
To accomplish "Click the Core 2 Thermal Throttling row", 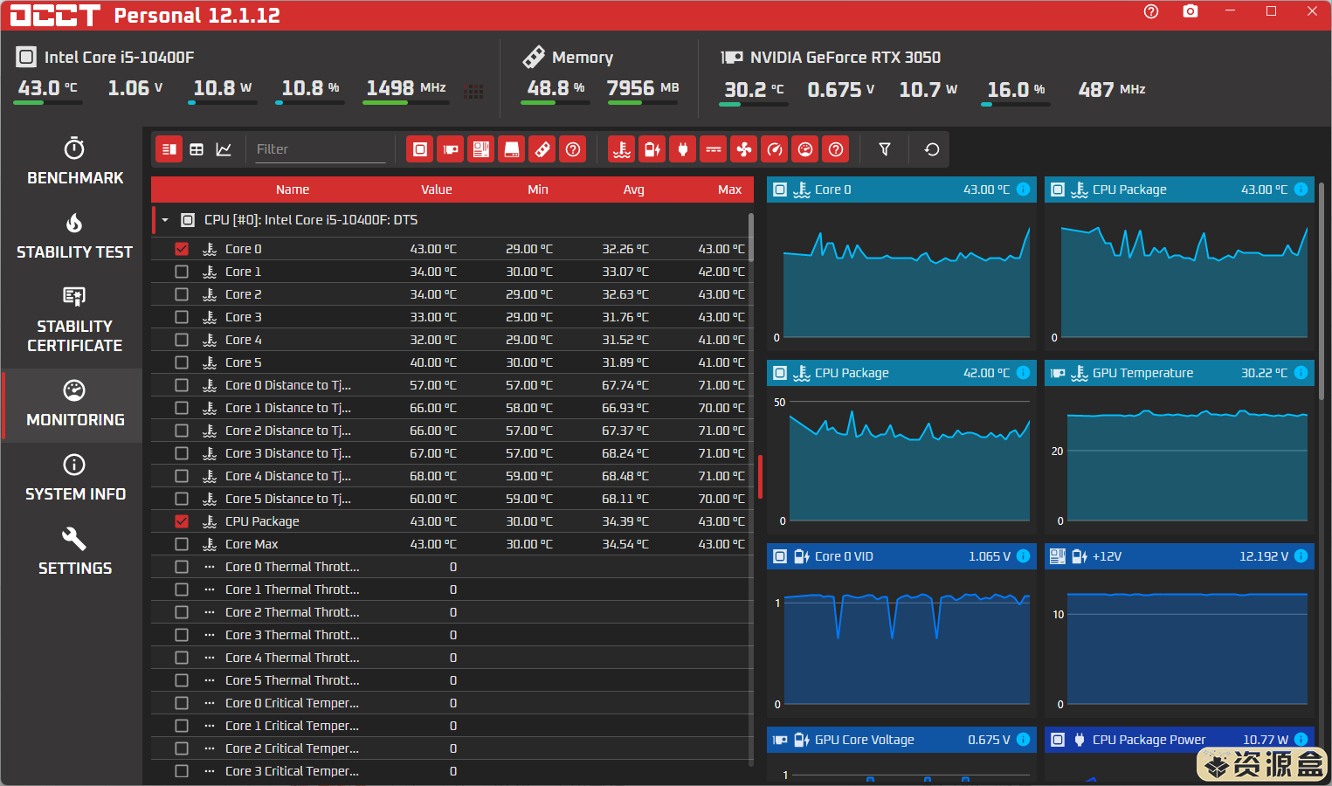I will 452,612.
